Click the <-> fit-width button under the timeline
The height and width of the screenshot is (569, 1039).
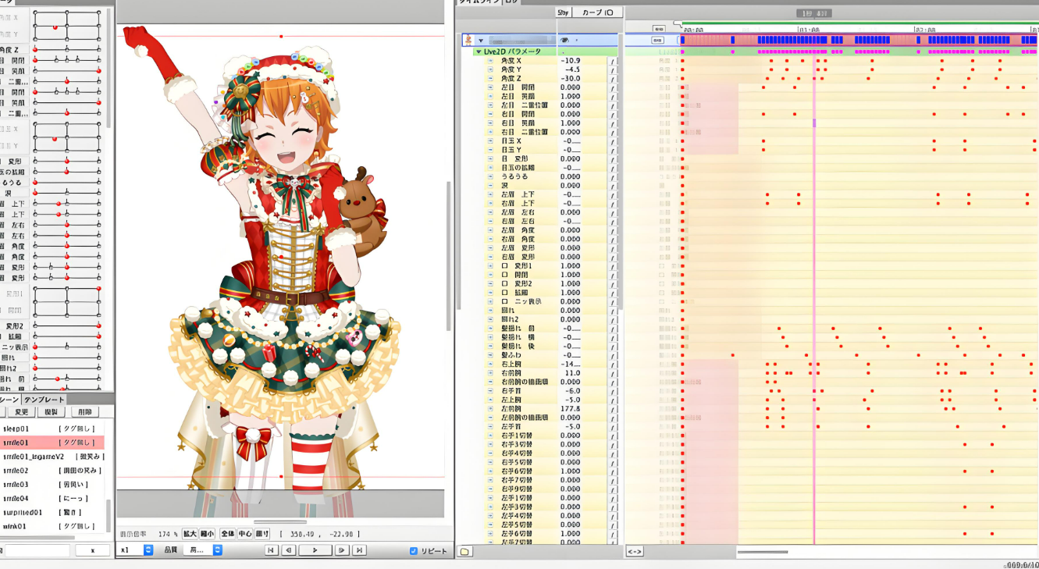coord(635,552)
